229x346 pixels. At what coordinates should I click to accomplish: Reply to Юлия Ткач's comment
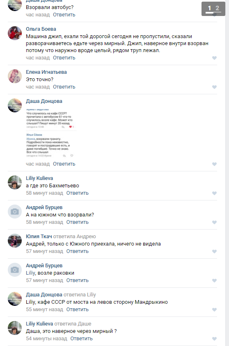coord(78,251)
